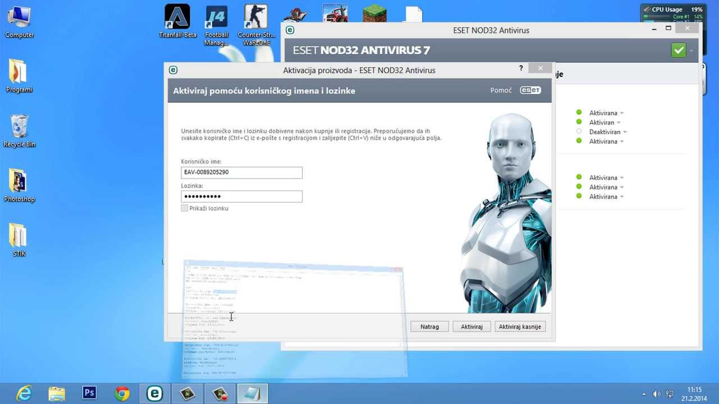Switch to ESET in the taskbar

point(154,393)
